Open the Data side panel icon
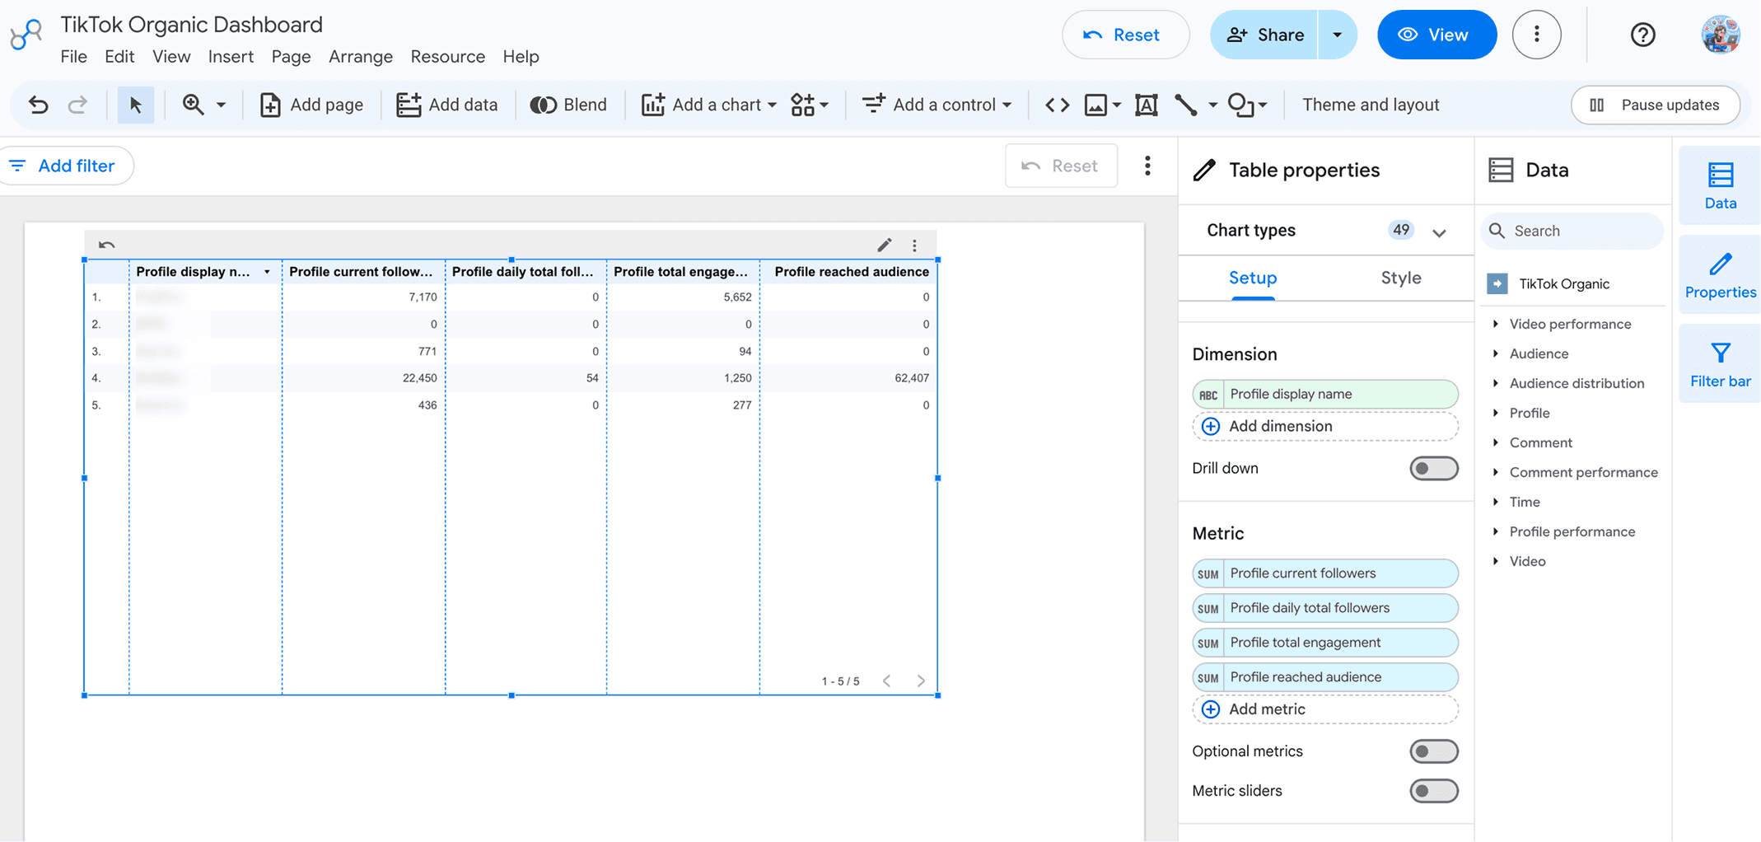The image size is (1761, 842). click(1720, 186)
